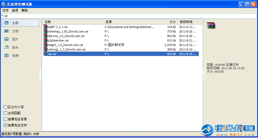Click the size cell 601 Kb

pyautogui.click(x=171, y=54)
